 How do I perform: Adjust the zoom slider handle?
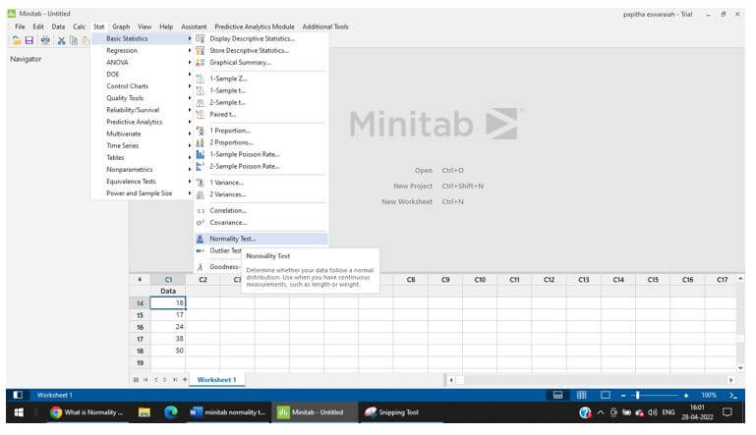tap(637, 395)
